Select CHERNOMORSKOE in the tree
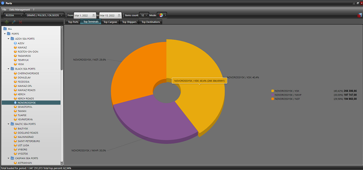Screen dimensions: 363x170 click(x=28, y=74)
